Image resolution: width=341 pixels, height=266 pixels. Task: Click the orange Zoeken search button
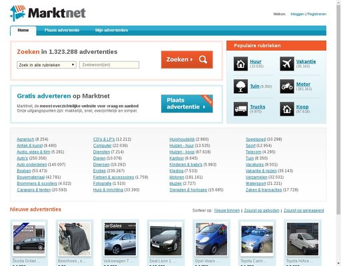(187, 60)
